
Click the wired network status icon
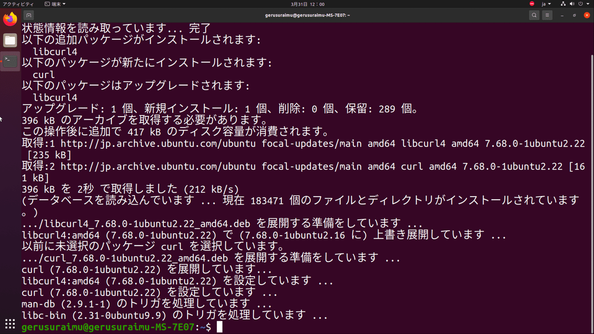coord(563,4)
